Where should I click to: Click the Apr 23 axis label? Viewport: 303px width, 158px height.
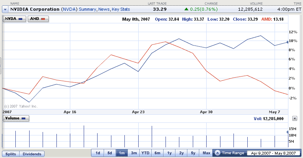click(x=138, y=112)
